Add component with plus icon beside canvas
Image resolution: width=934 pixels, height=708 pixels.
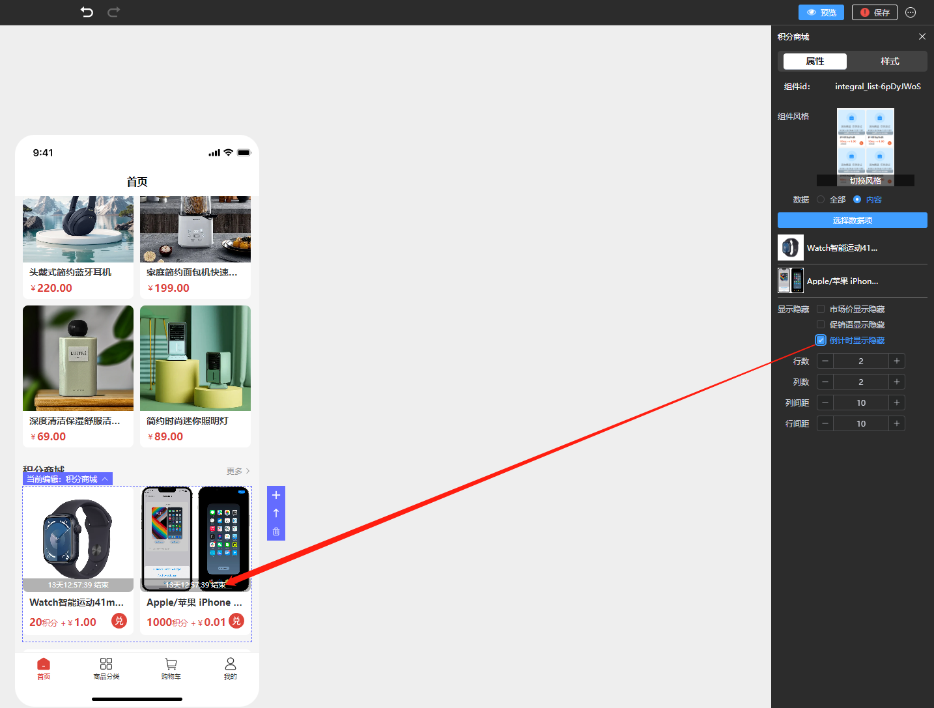coord(276,495)
